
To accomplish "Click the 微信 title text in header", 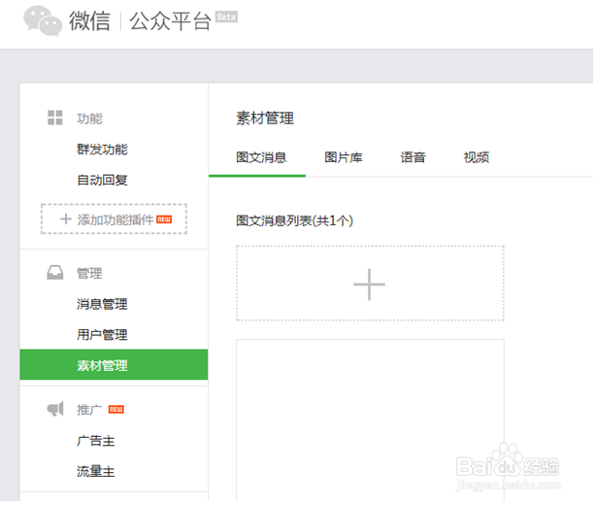I will pos(89,20).
